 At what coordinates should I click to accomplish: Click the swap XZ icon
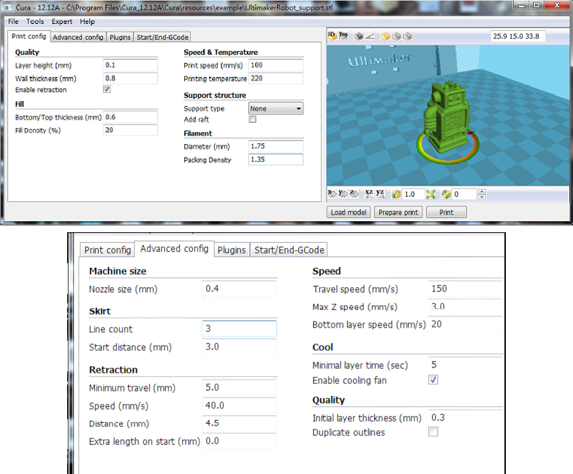[369, 194]
